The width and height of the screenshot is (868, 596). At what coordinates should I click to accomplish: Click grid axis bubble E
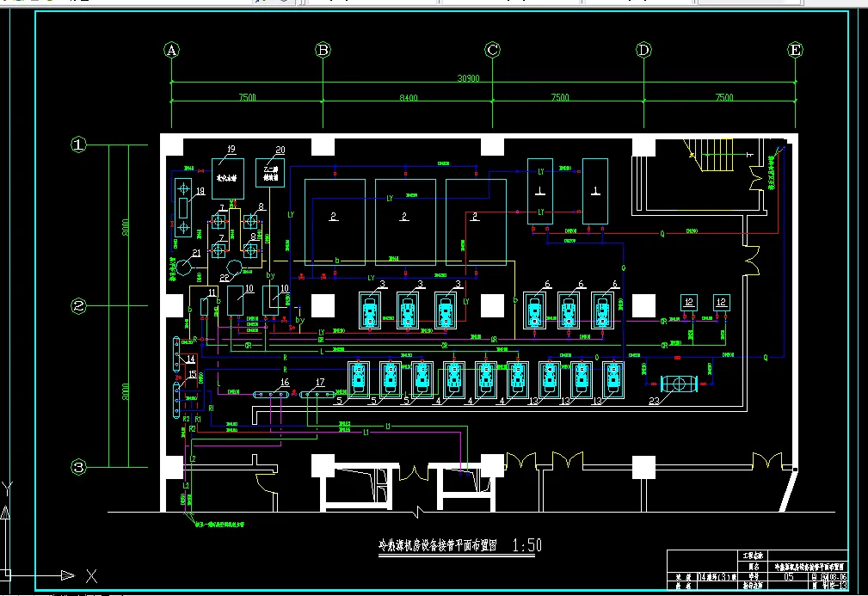pos(795,50)
